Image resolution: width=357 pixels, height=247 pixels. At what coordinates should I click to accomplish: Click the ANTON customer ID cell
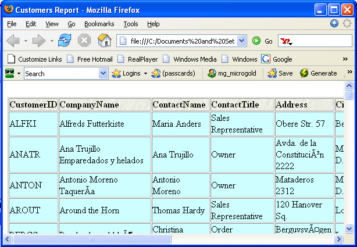[x=33, y=185]
